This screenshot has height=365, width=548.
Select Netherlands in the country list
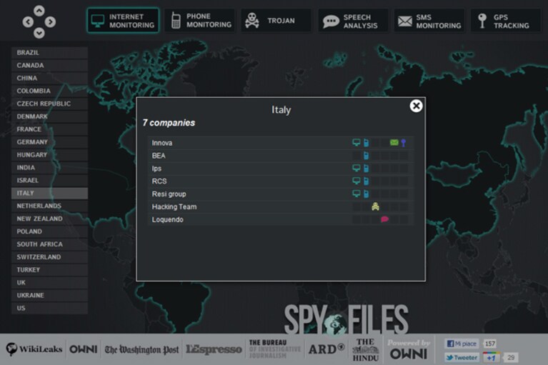49,206
